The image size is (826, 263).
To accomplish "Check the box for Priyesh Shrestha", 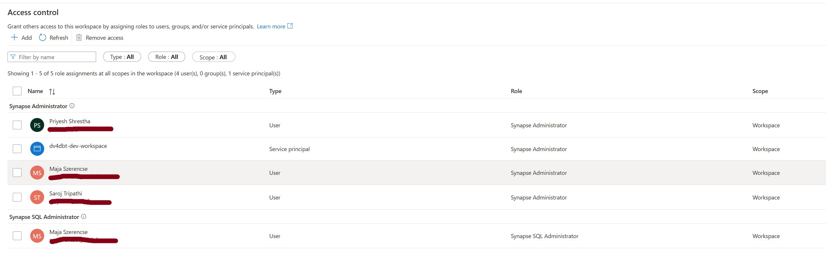I will pos(17,125).
